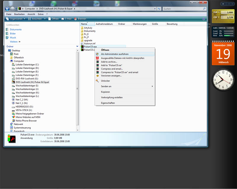The image size is (237, 189).
Task: Open the Ansichten dropdown arrow
Action: coord(45,19)
